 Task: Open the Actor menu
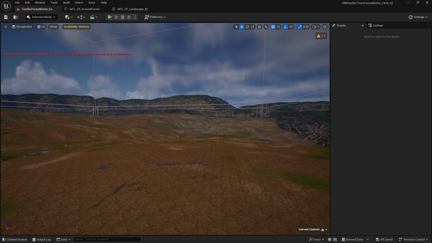pyautogui.click(x=92, y=3)
